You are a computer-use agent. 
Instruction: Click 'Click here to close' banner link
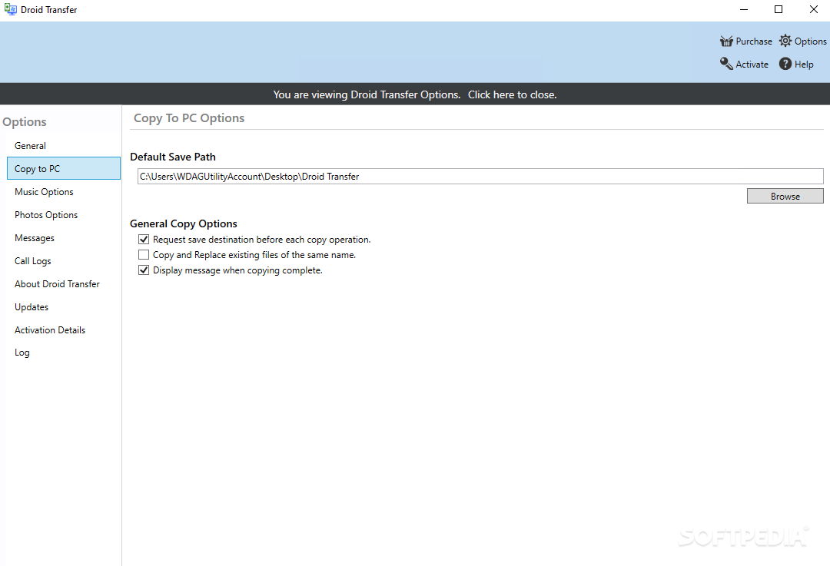coord(512,94)
